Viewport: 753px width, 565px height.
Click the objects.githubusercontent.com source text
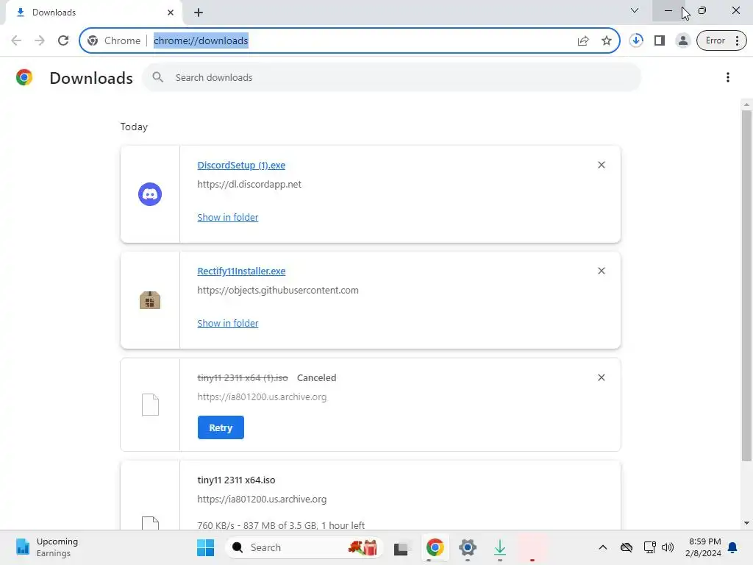point(278,290)
